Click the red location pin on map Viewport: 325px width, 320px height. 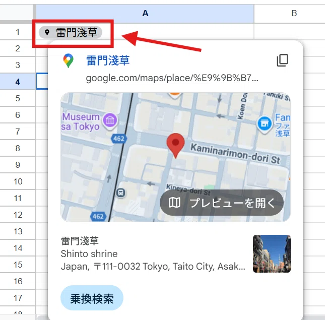pos(175,146)
